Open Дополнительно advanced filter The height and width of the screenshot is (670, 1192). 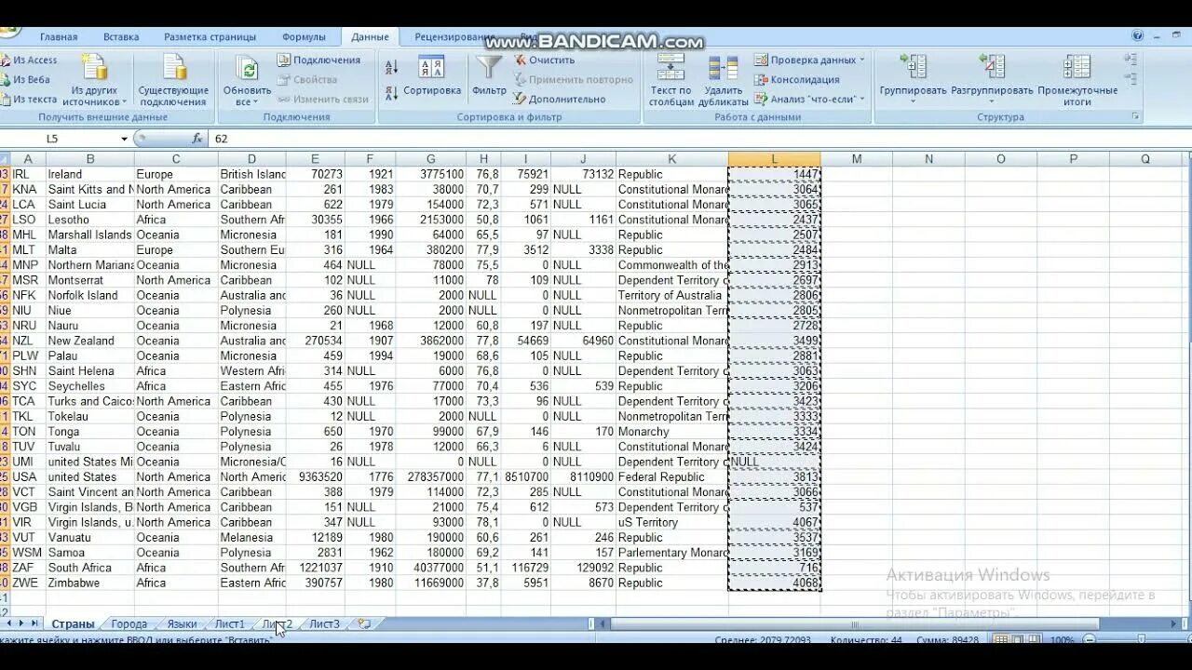(560, 99)
